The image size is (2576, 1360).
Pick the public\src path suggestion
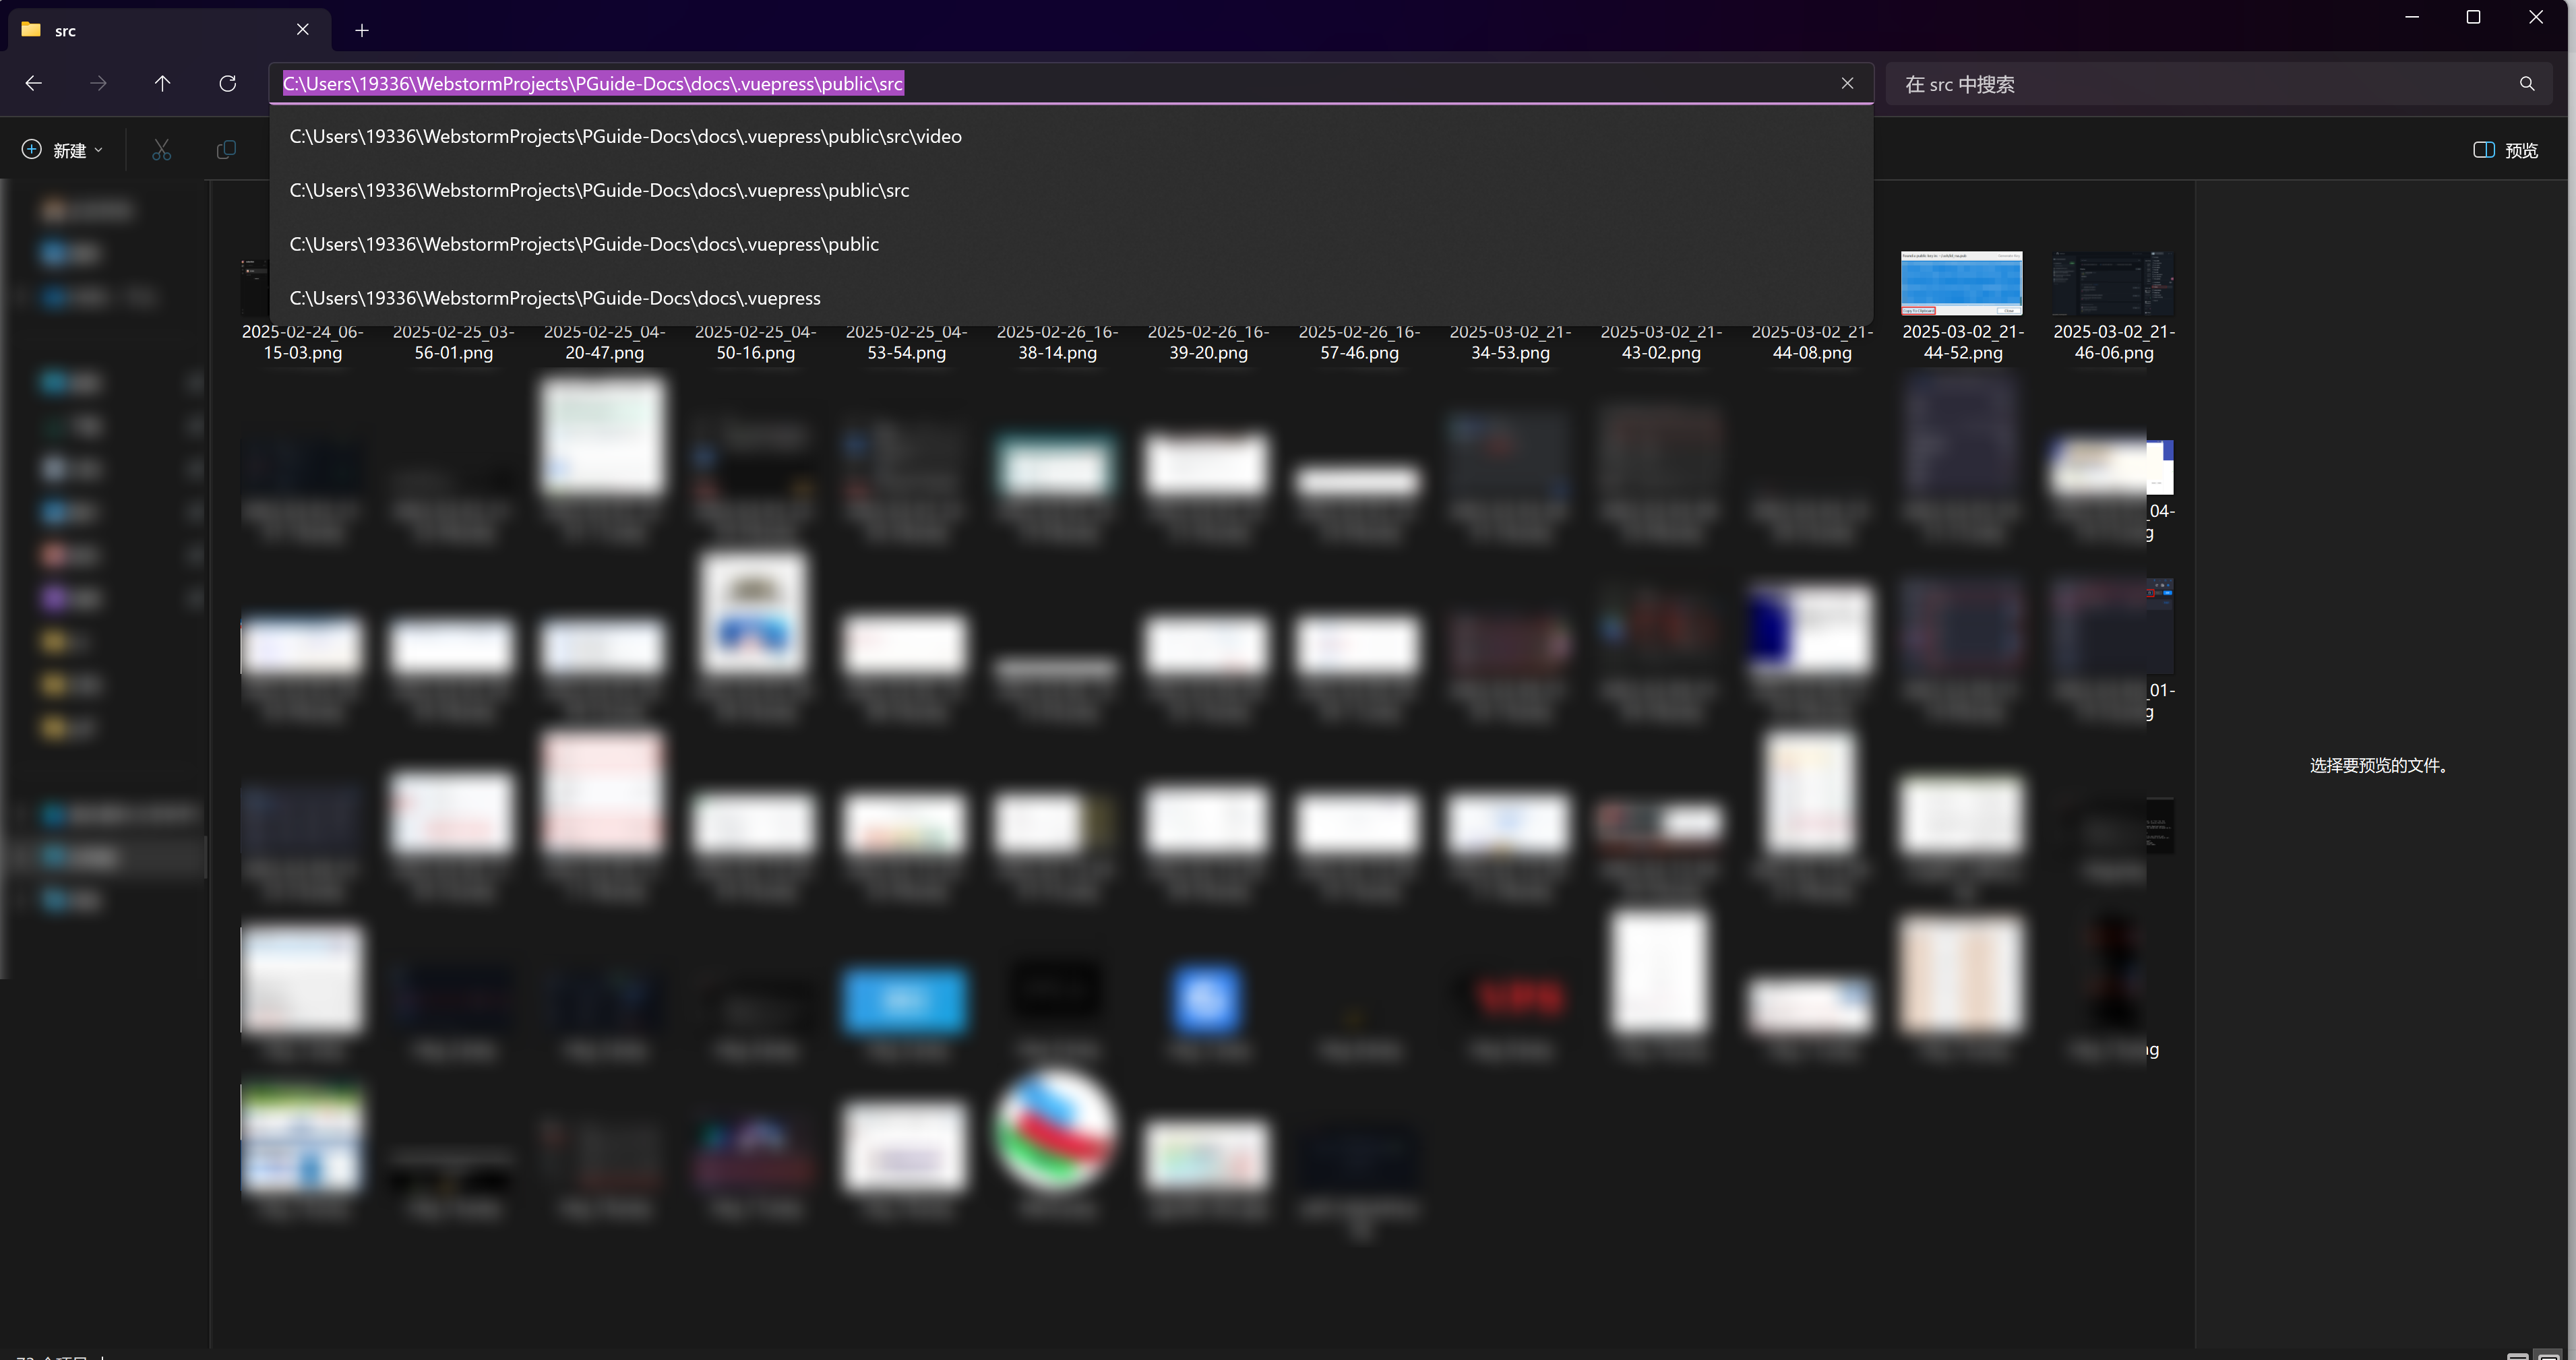click(599, 190)
